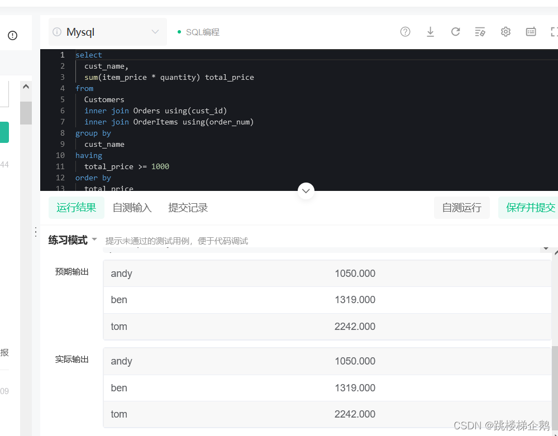Click left panel scrollbar thumb

26,113
